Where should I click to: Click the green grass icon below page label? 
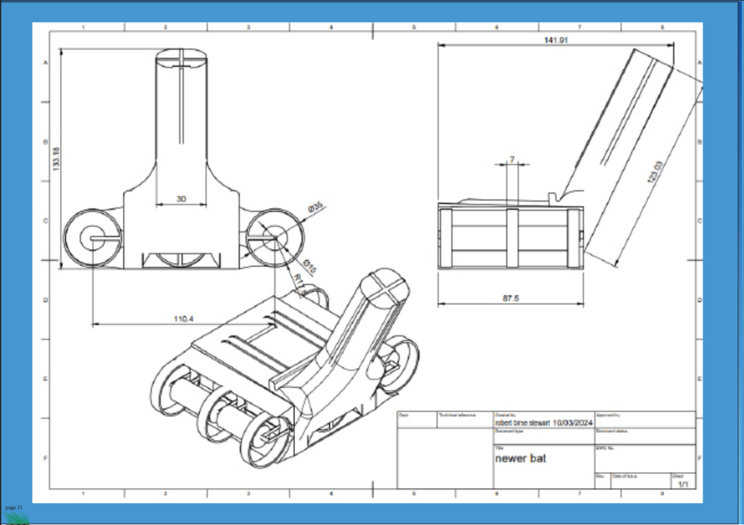16,517
